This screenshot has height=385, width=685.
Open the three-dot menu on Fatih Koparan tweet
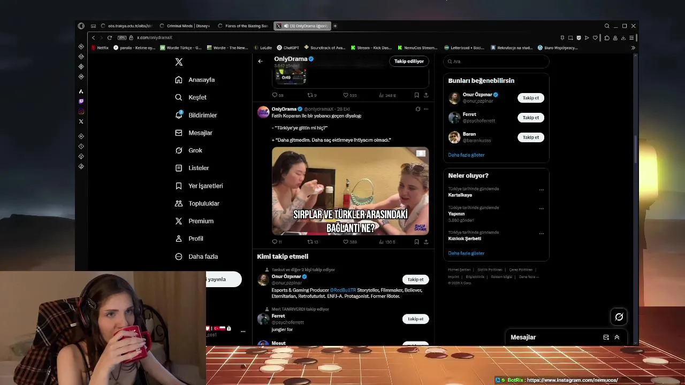tap(426, 109)
